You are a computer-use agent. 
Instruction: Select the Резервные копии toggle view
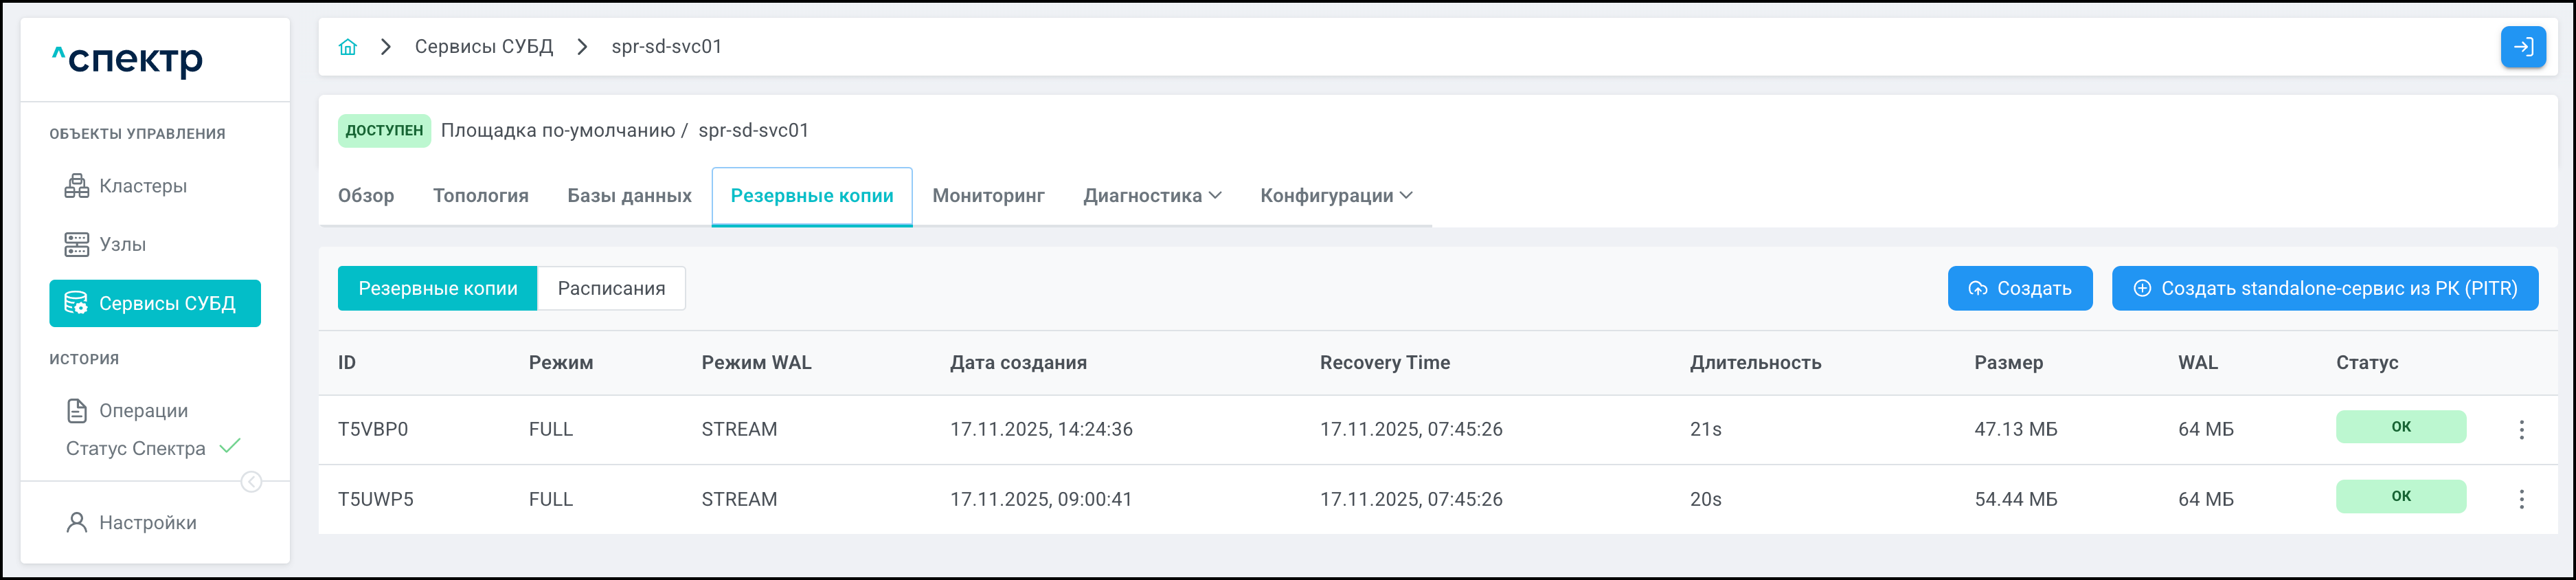tap(438, 289)
